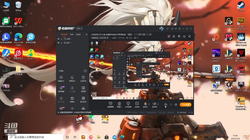Open the 弹幕秀 tool in the toolbox
The image size is (250, 140).
coord(72,99)
